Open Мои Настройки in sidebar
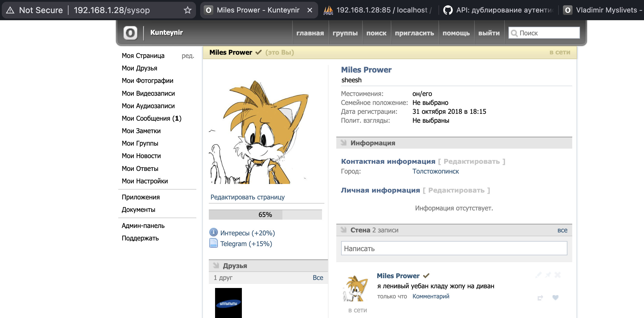Image resolution: width=644 pixels, height=318 pixels. click(145, 181)
